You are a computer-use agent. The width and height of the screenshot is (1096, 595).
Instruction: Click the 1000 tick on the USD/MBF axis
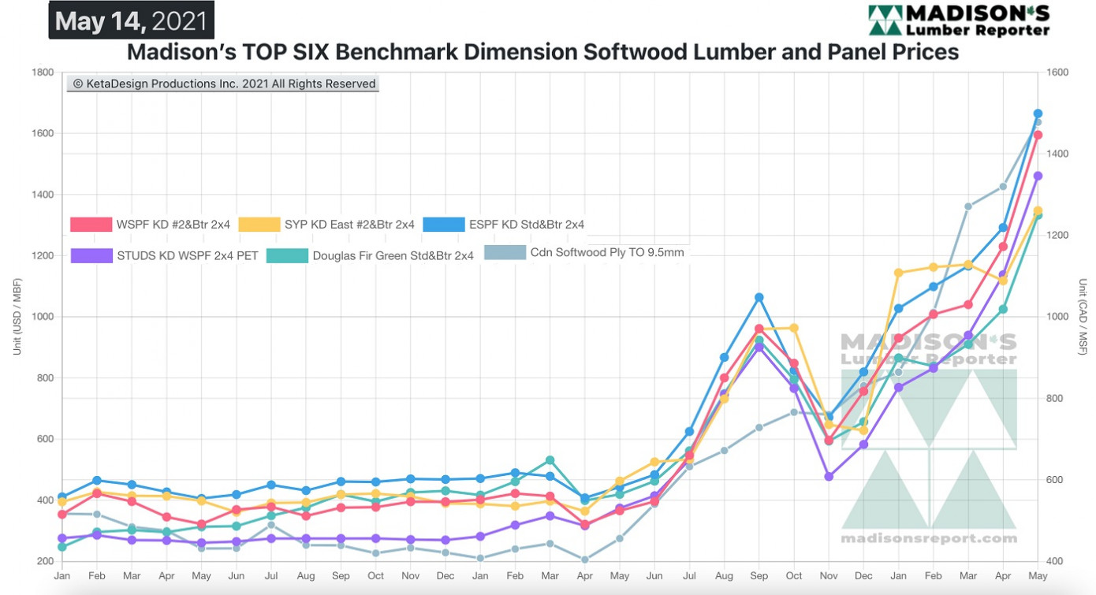click(43, 317)
